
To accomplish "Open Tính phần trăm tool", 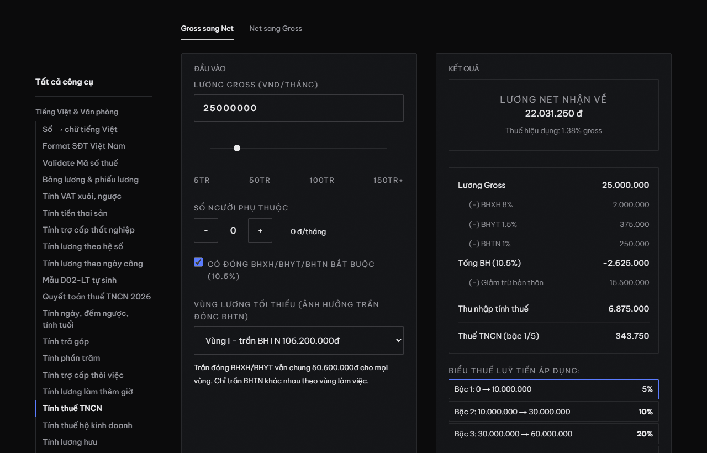I will click(x=71, y=358).
